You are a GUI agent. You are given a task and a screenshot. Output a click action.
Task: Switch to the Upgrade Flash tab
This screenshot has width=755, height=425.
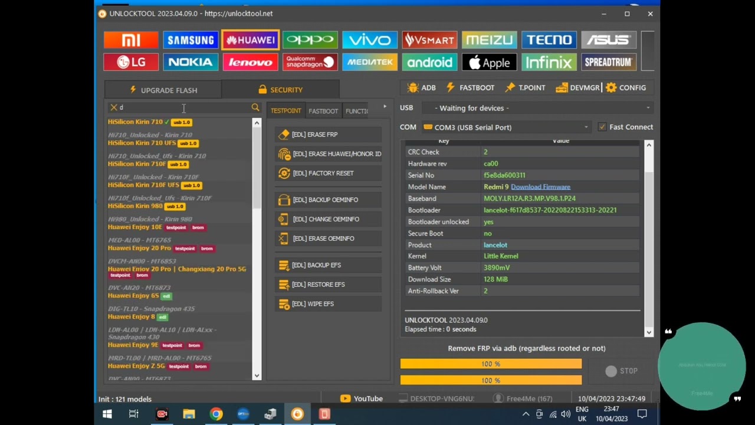coord(163,90)
